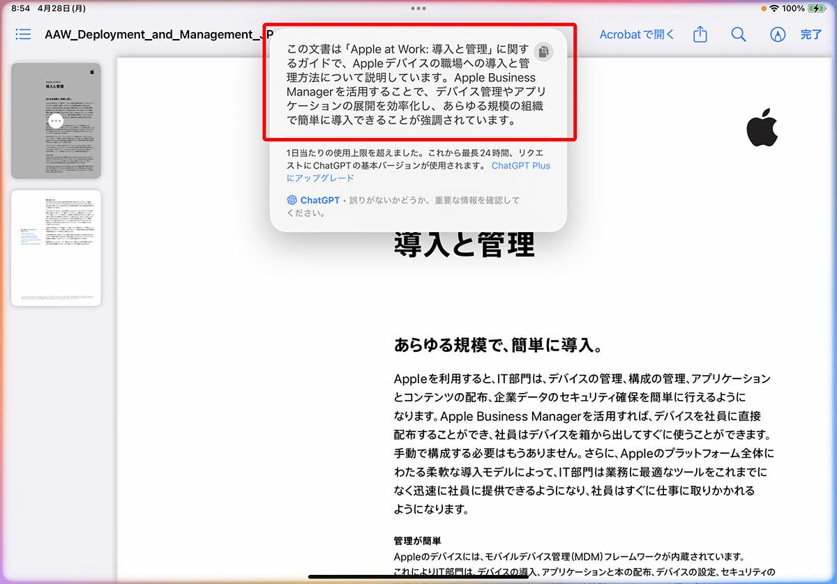The width and height of the screenshot is (837, 584).
Task: Tap 完了 to close the document
Action: pyautogui.click(x=811, y=34)
